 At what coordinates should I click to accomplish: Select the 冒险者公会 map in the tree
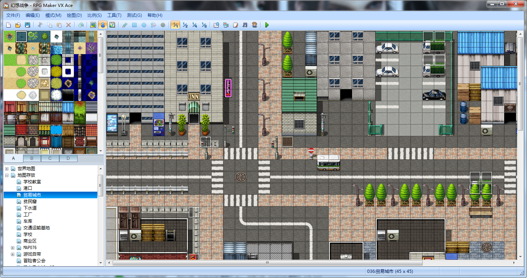[34, 261]
